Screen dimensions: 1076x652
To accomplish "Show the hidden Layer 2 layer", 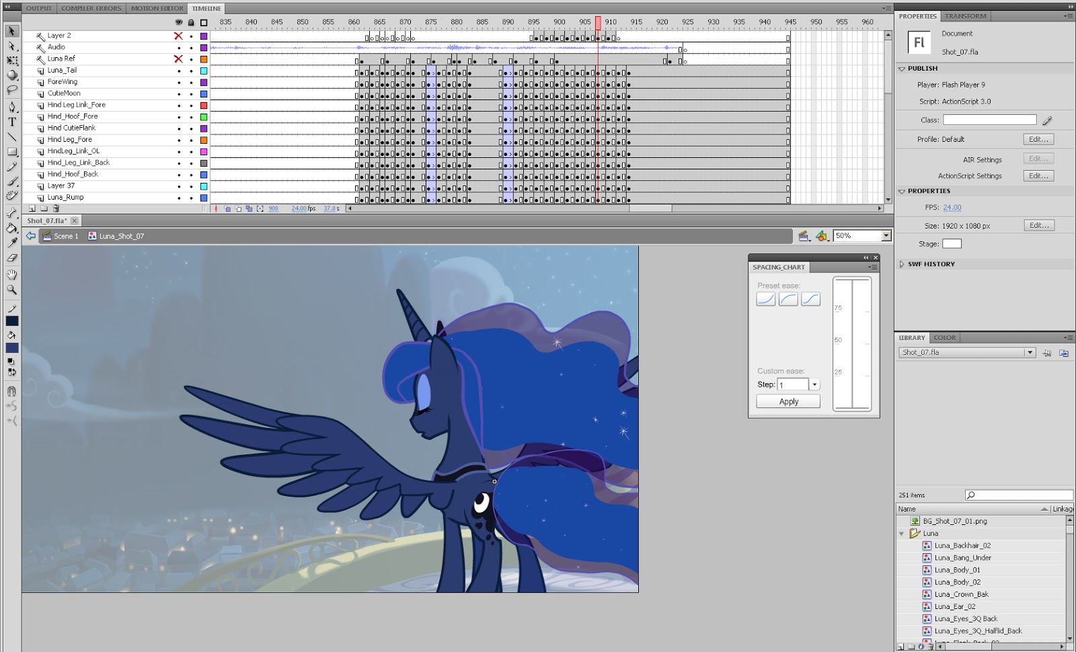I will pyautogui.click(x=178, y=36).
